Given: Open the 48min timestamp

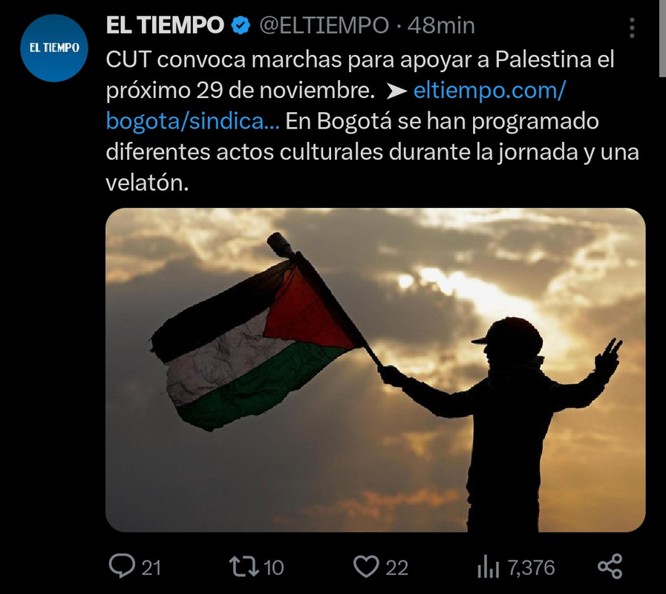Looking at the screenshot, I should 441,25.
